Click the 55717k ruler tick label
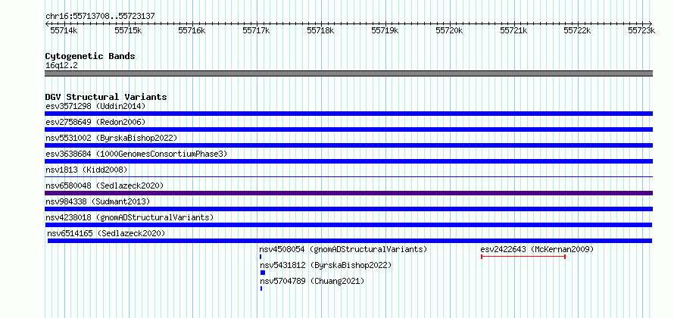The image size is (674, 318). (257, 30)
